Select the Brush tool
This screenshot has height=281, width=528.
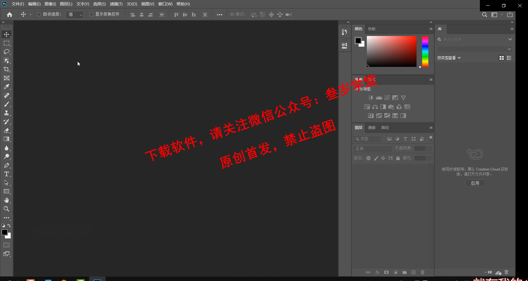pos(6,104)
